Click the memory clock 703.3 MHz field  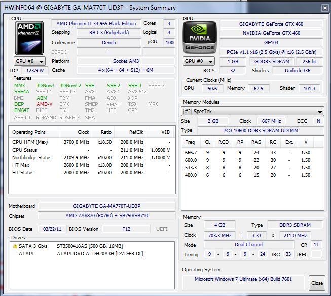click(x=220, y=235)
